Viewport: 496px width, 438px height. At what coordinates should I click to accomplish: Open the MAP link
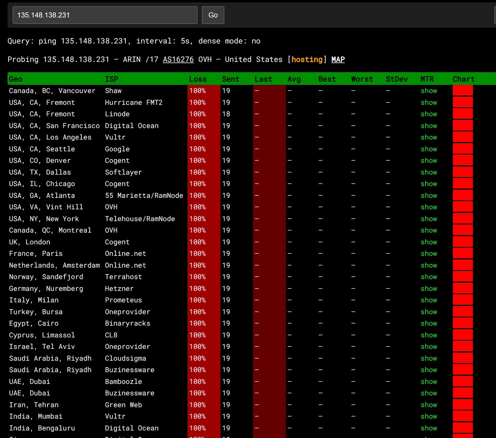tap(338, 60)
